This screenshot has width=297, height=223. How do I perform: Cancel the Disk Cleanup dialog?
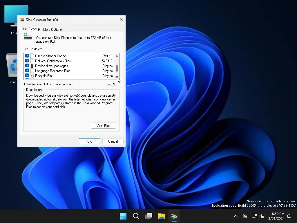(113, 141)
